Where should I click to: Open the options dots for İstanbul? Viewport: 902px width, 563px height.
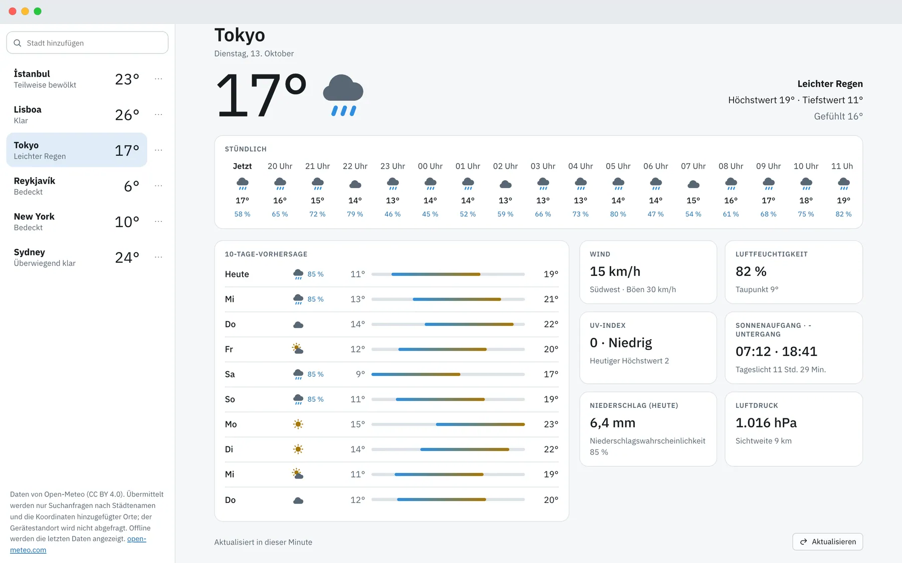pyautogui.click(x=158, y=79)
